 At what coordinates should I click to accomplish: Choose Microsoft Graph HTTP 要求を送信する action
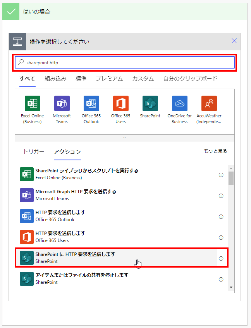118,195
